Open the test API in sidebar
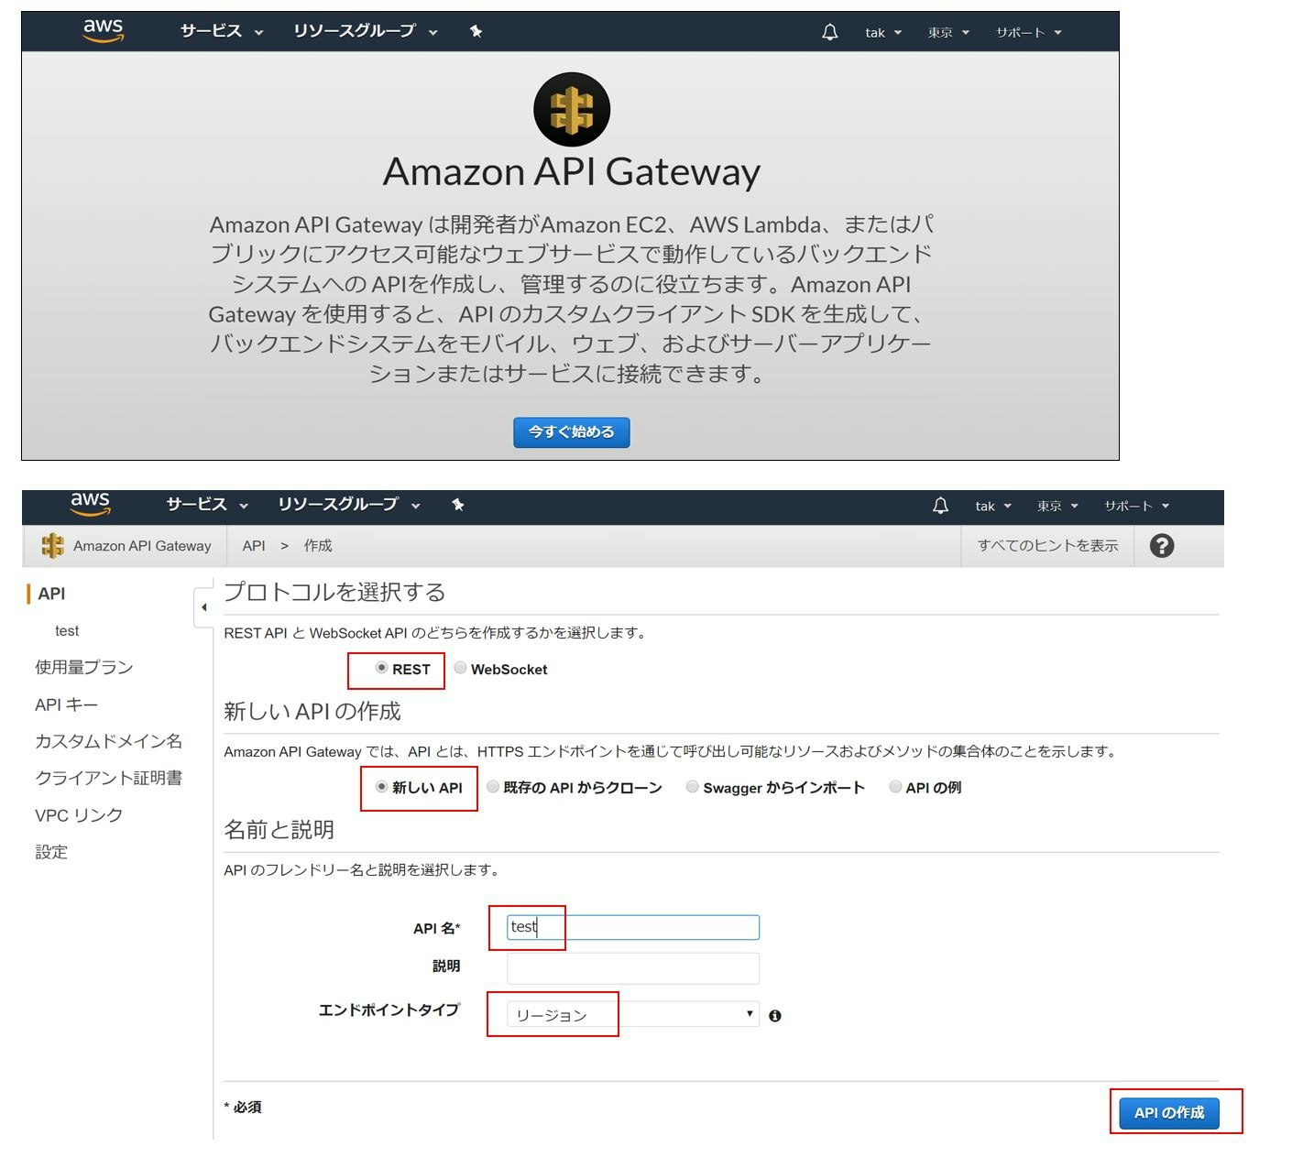The image size is (1303, 1157). (x=67, y=631)
